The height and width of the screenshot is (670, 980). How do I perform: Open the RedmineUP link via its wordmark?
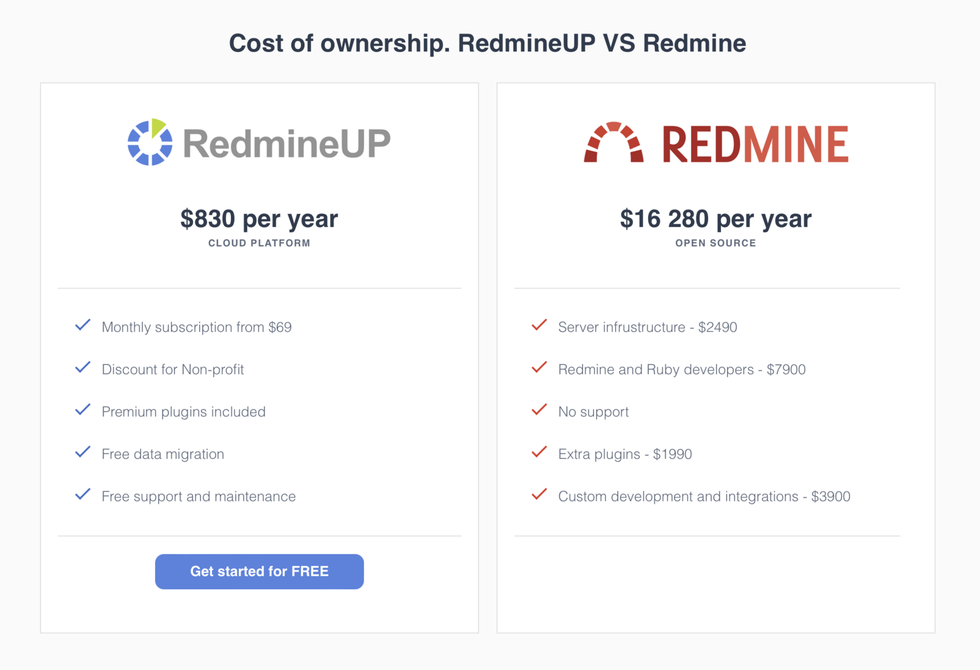[287, 143]
